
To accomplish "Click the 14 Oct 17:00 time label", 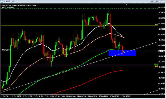I will pos(93,96).
